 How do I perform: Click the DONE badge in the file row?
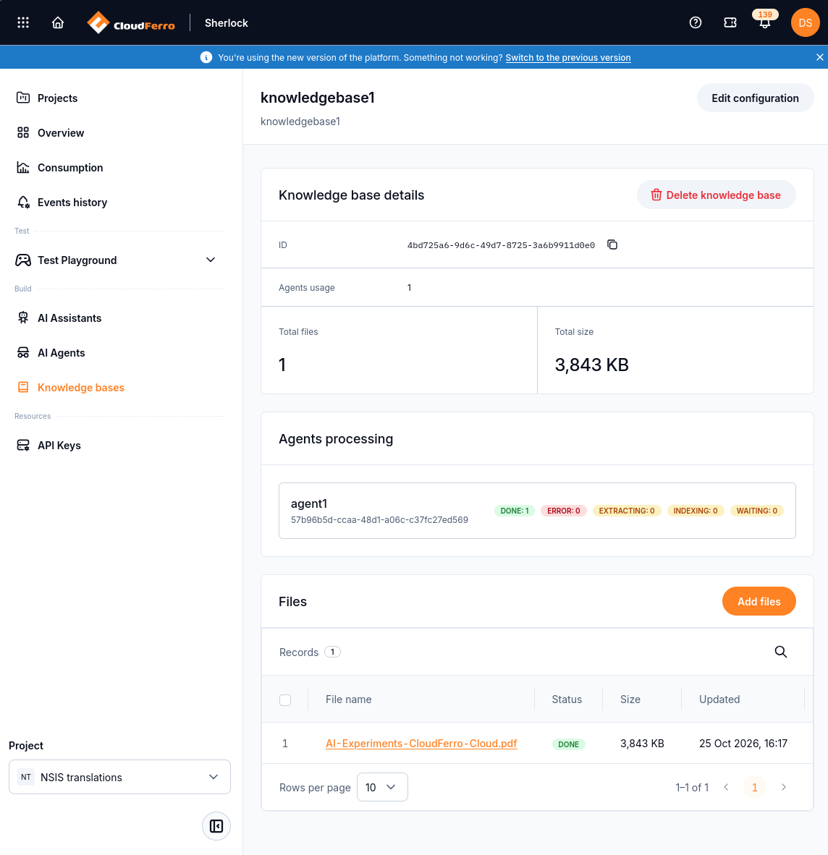(568, 744)
